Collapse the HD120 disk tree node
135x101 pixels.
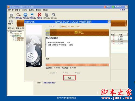pyautogui.click(x=9, y=32)
